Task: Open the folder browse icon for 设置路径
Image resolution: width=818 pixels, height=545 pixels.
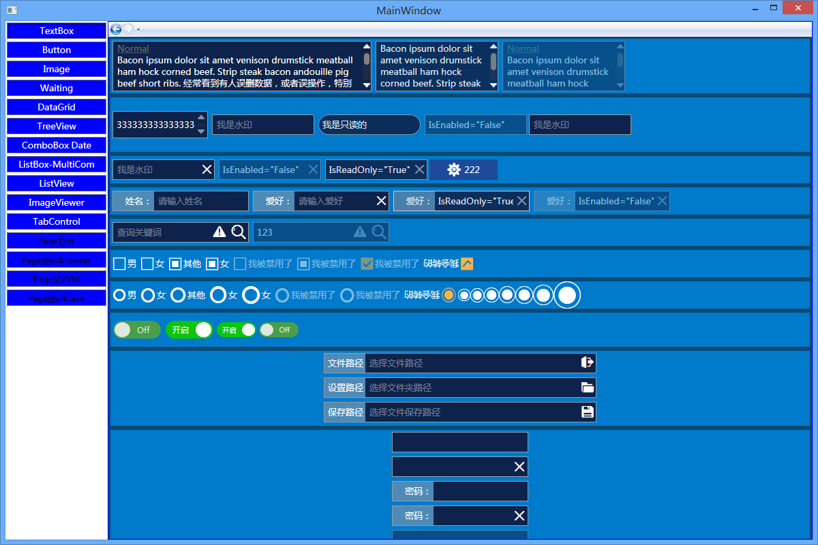Action: (x=587, y=387)
